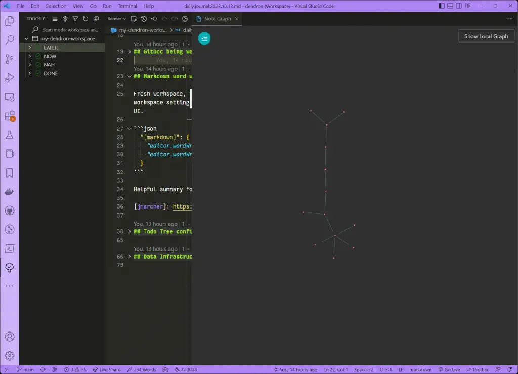Open the Extensions view with update badge
This screenshot has height=374, width=518.
[10, 116]
